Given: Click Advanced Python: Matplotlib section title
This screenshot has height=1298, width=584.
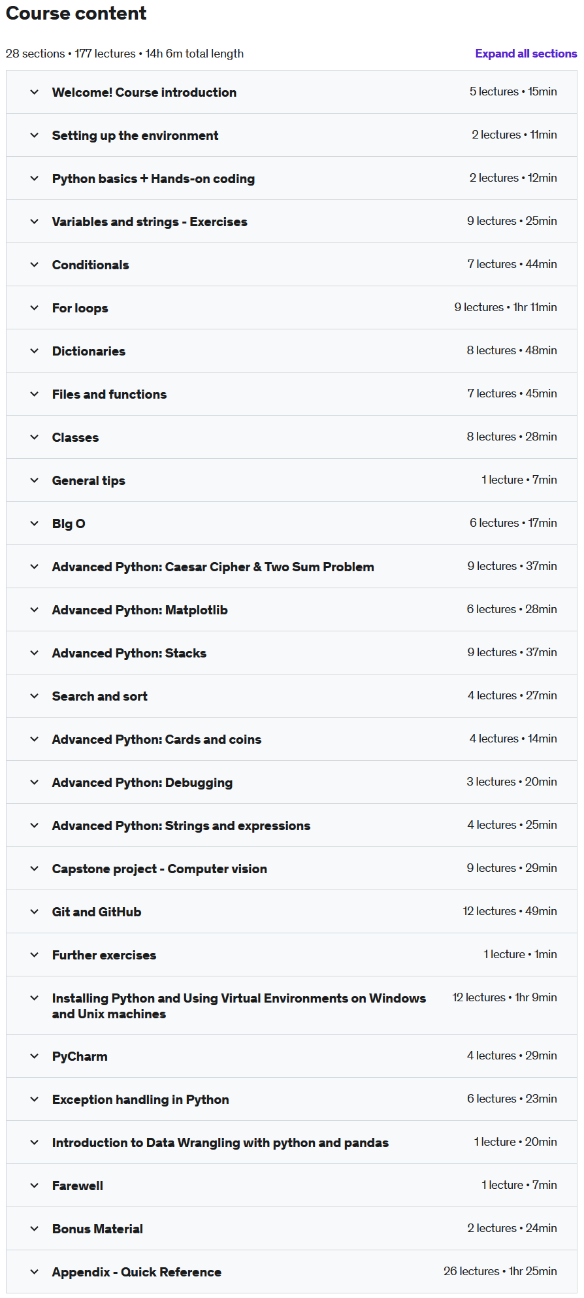Looking at the screenshot, I should (140, 610).
